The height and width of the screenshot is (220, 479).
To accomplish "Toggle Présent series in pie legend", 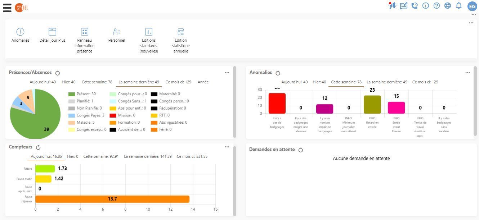I will tap(82, 94).
